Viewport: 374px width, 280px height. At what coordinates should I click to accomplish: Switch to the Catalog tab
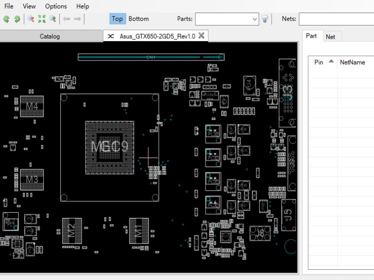[50, 36]
